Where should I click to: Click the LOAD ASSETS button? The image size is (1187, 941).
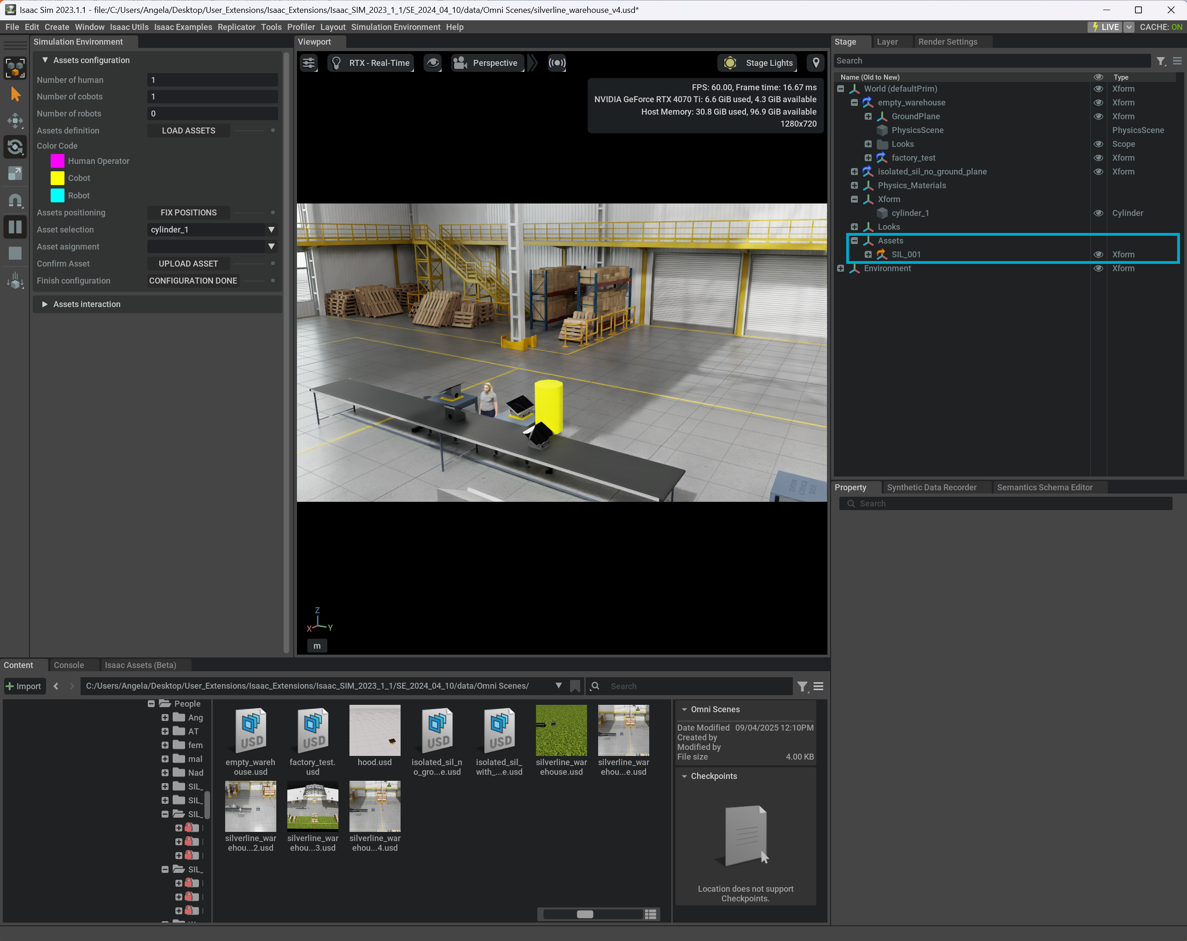188,130
